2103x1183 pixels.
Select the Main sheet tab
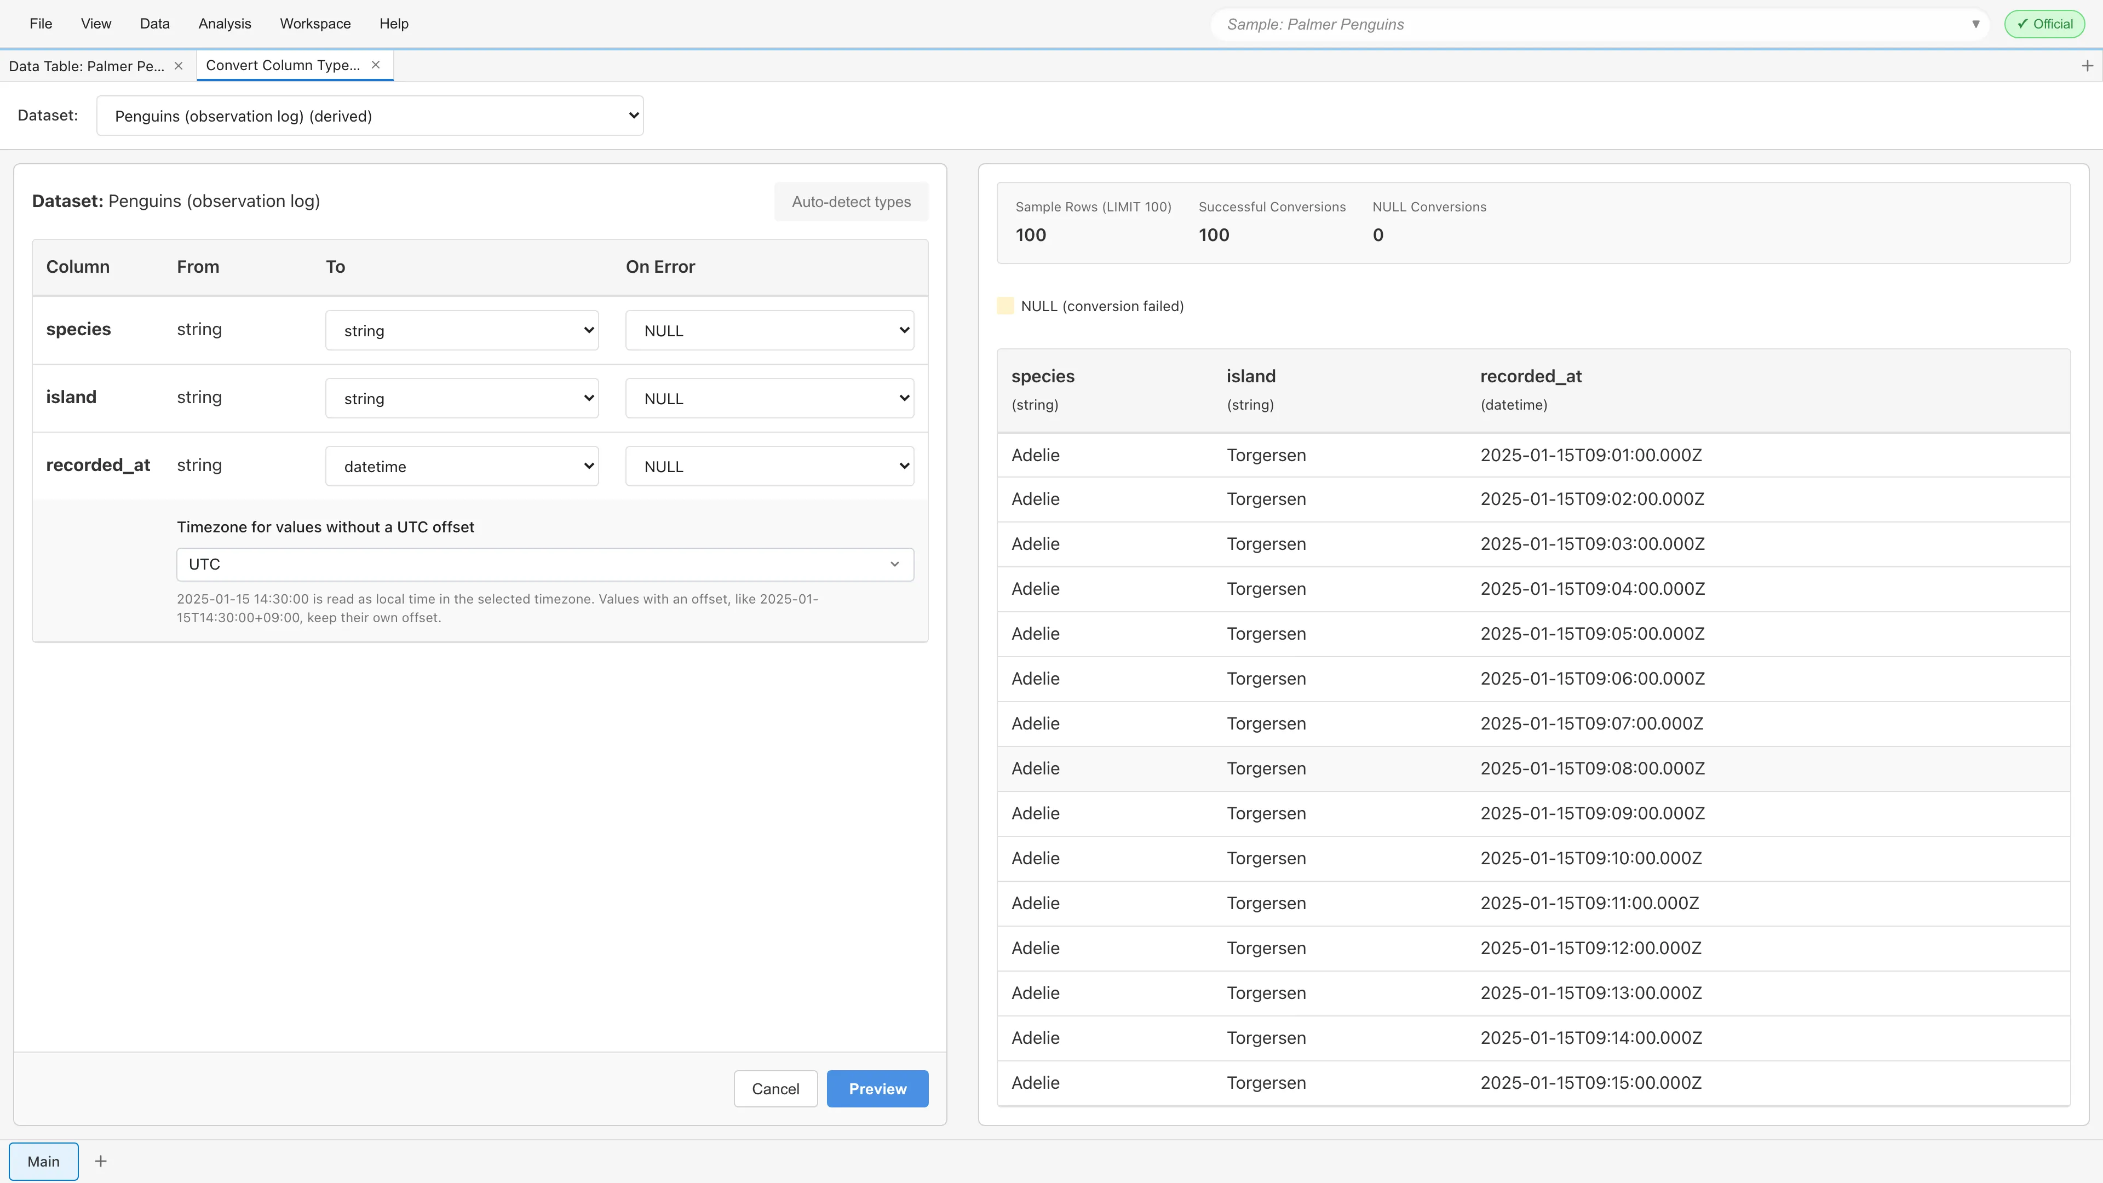pyautogui.click(x=43, y=1161)
